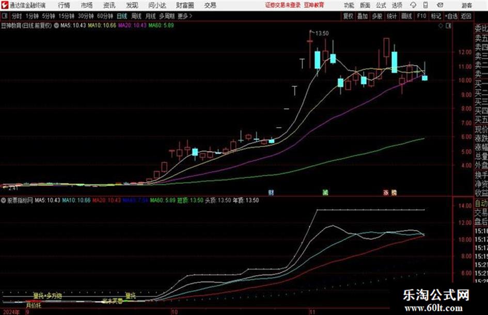Open the 交易 menu
The image size is (488, 315).
click(x=210, y=5)
